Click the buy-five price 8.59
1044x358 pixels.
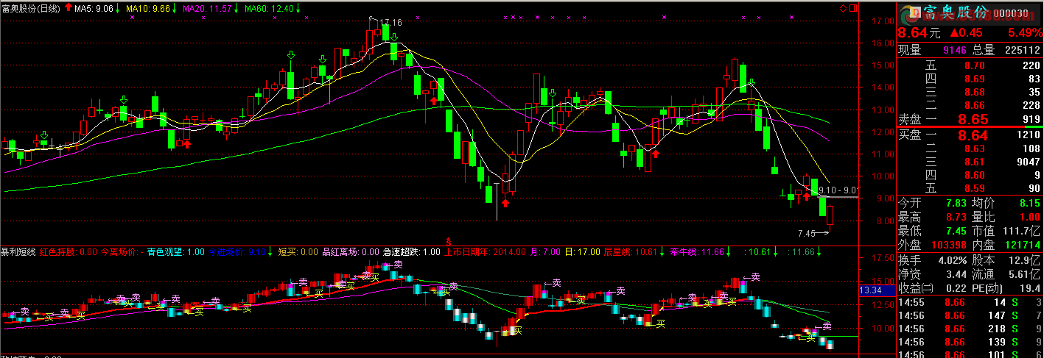coord(974,189)
